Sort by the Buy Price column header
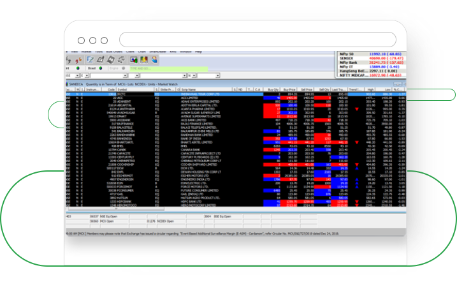457x282 pixels. coord(289,89)
